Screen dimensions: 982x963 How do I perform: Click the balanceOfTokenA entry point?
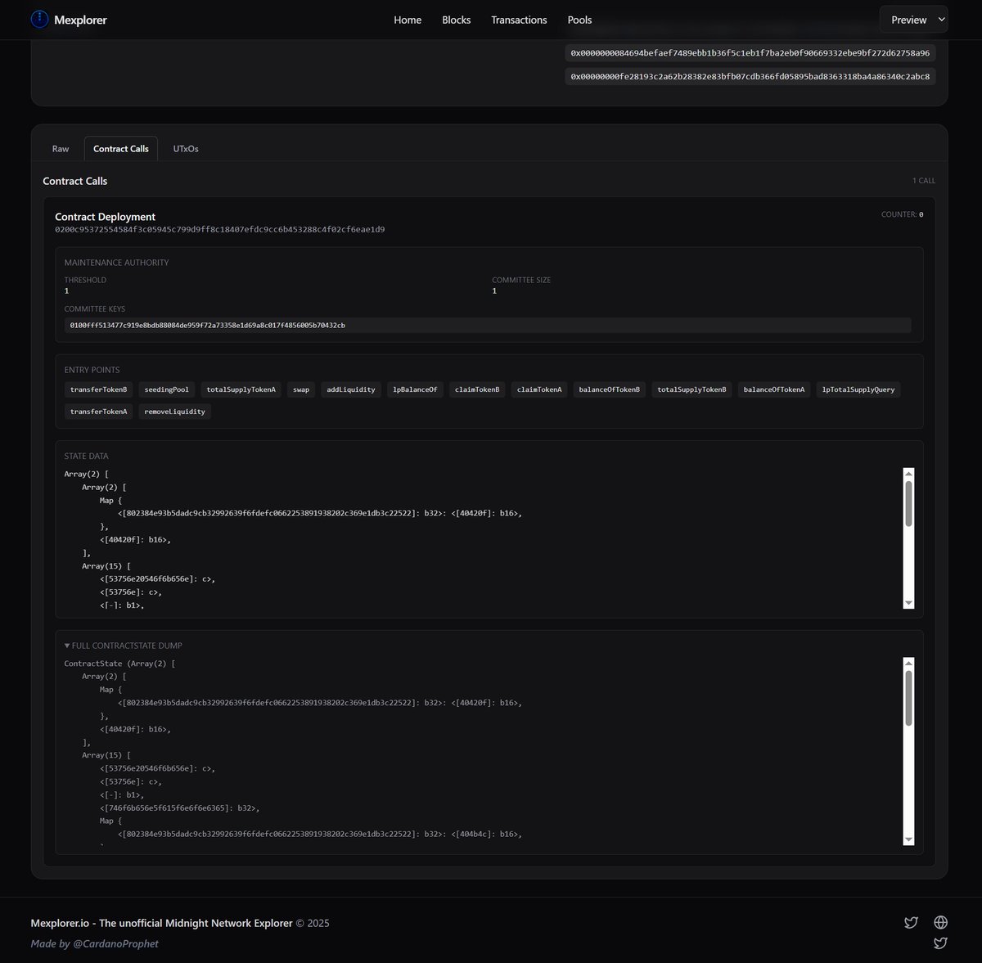[774, 389]
